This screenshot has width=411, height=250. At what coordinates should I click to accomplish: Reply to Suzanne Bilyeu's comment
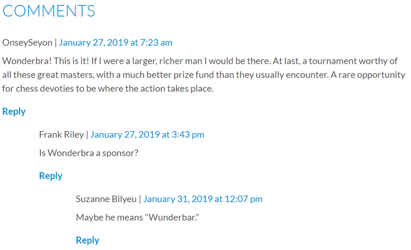[88, 240]
